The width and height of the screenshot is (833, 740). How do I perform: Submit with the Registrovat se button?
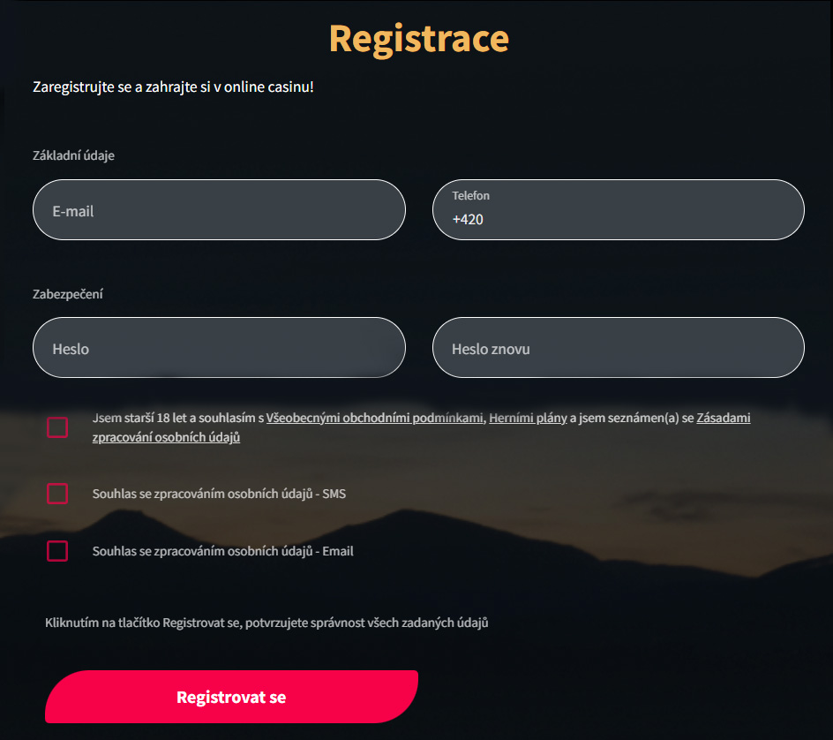(231, 697)
